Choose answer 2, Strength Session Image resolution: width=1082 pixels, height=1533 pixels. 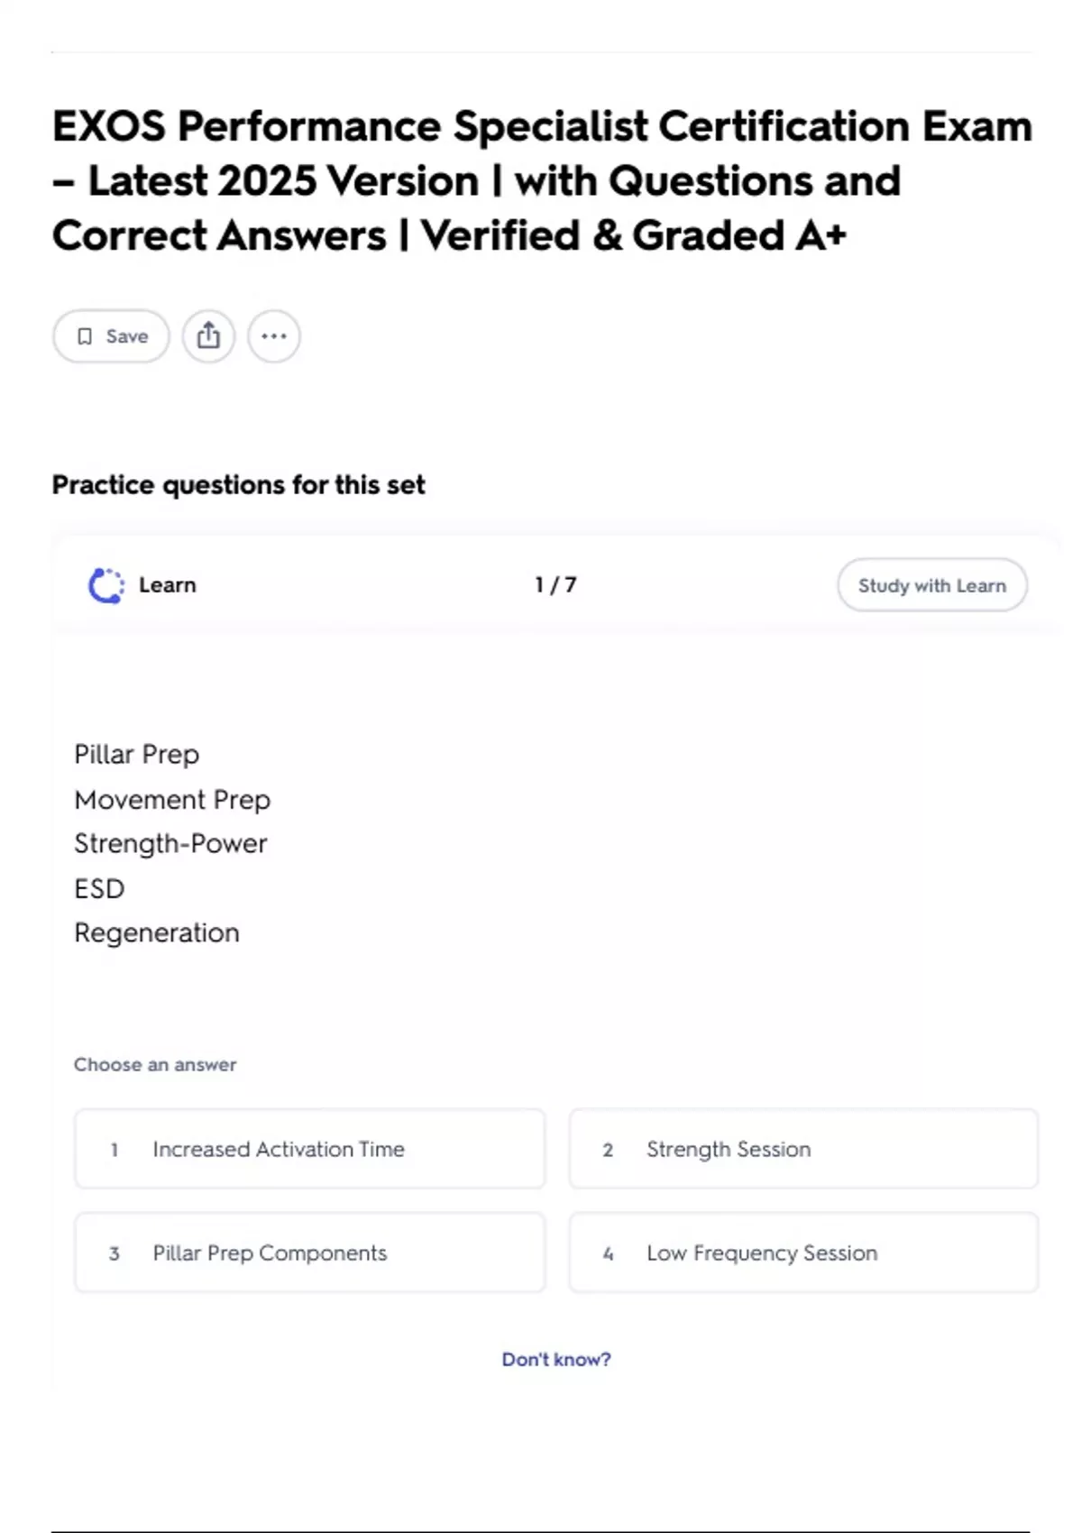click(802, 1149)
